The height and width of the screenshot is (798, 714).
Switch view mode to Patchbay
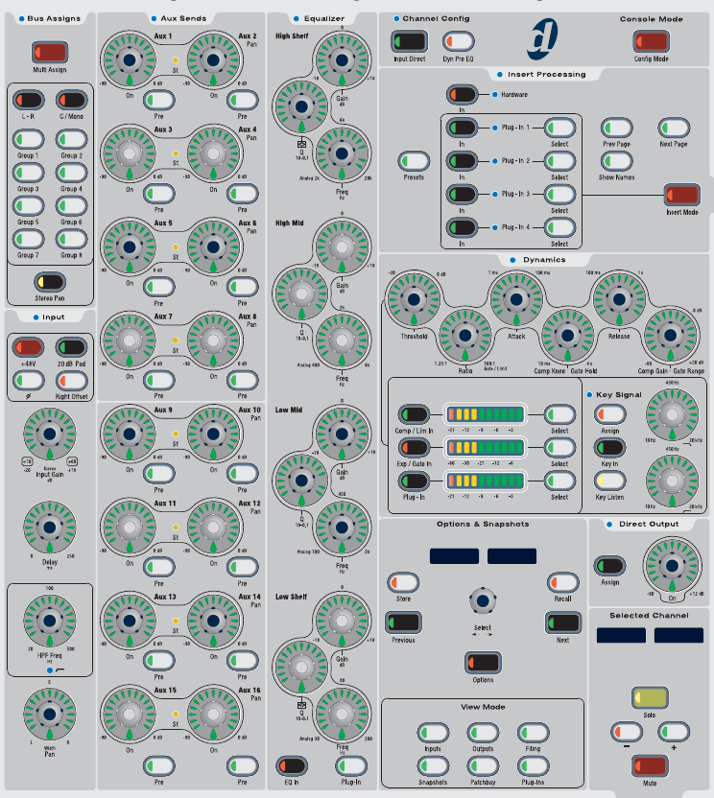coord(483,765)
